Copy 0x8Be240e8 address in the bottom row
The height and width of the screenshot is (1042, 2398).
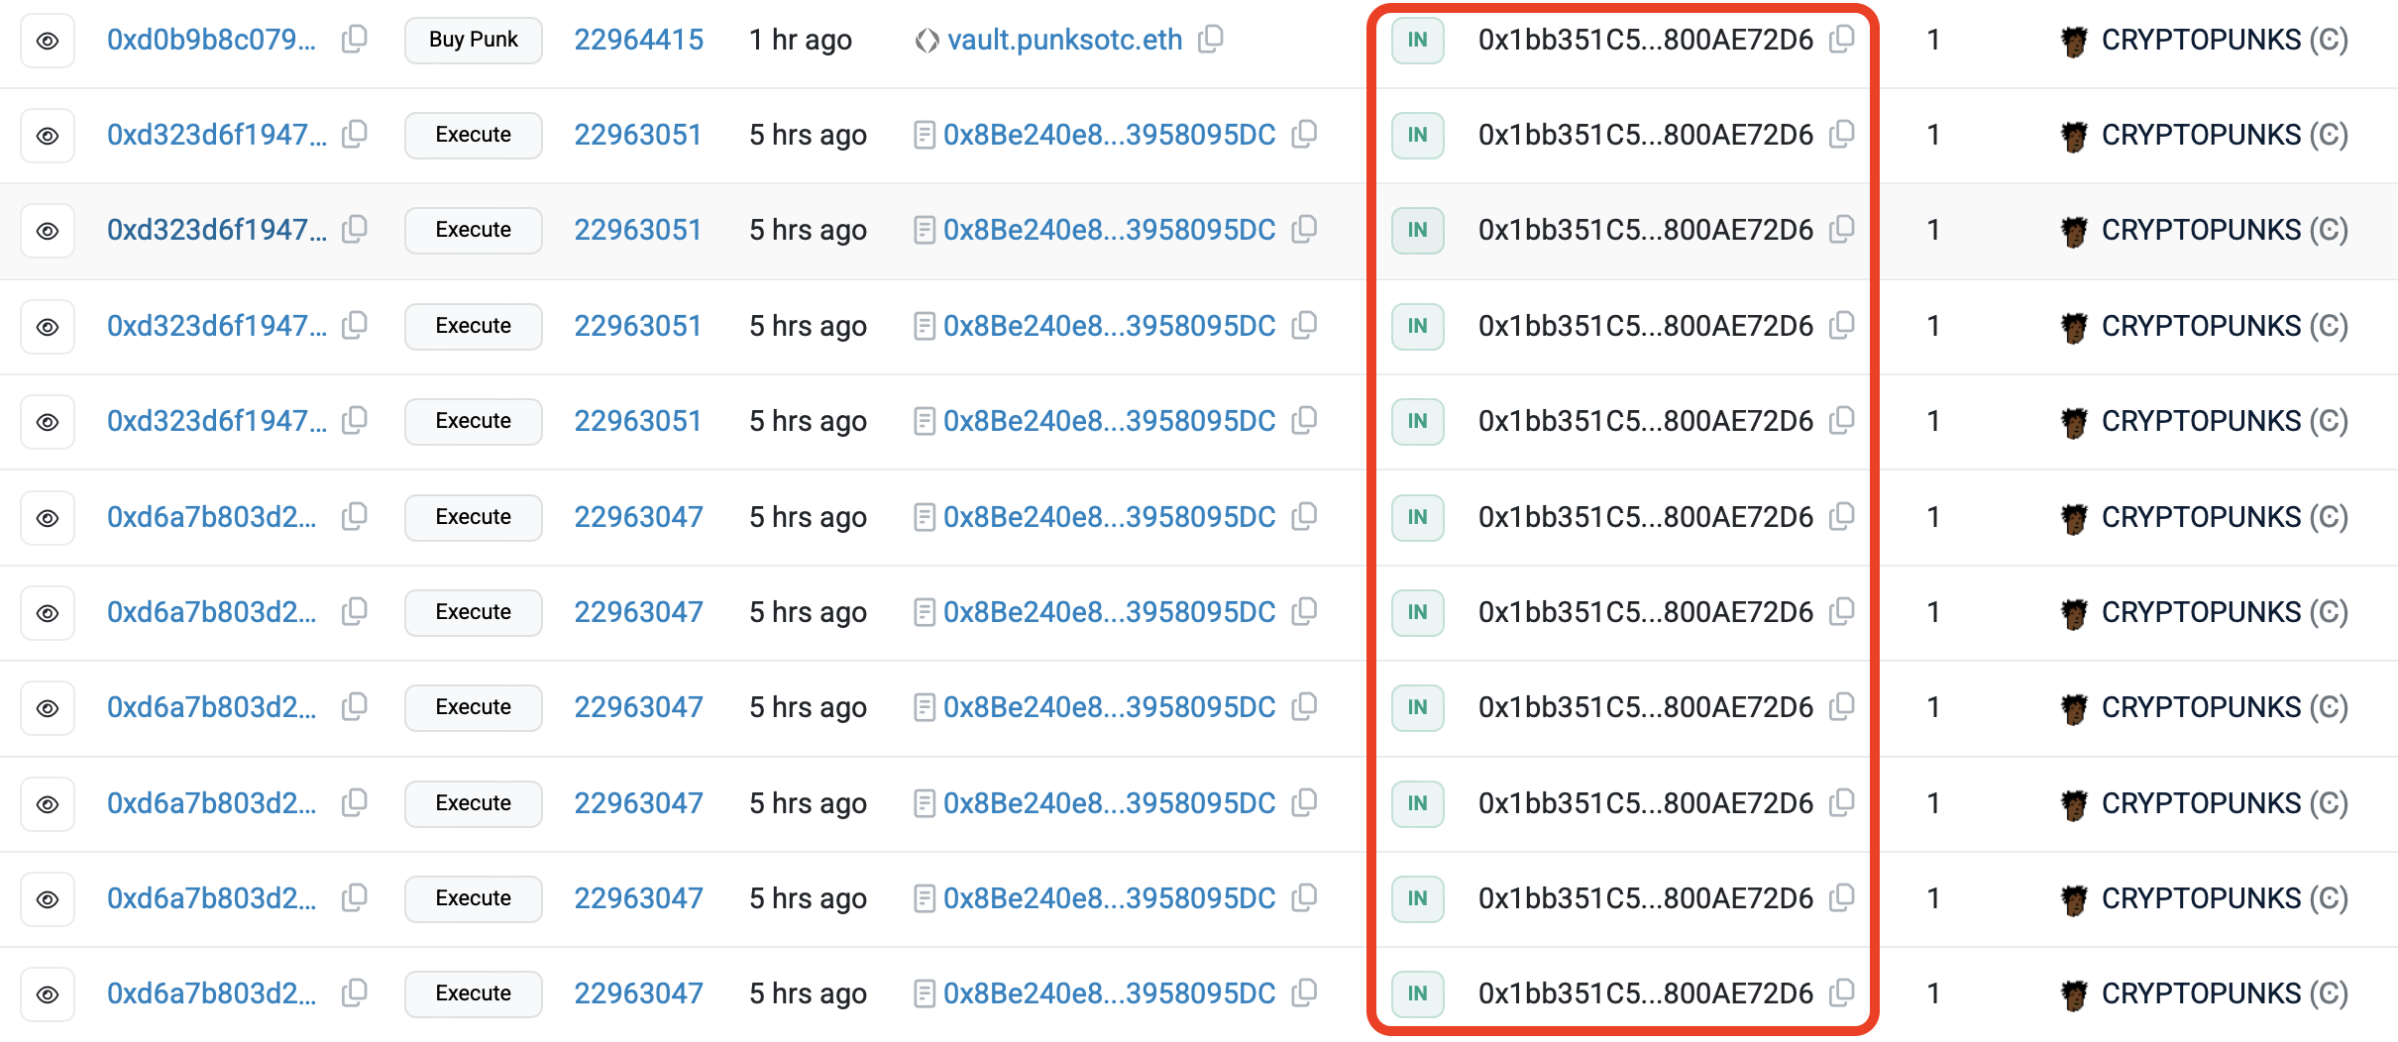[1304, 992]
